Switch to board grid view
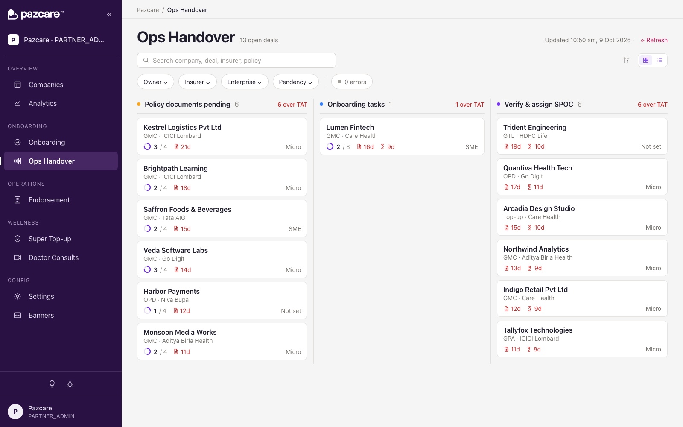Image resolution: width=683 pixels, height=427 pixels. (646, 60)
